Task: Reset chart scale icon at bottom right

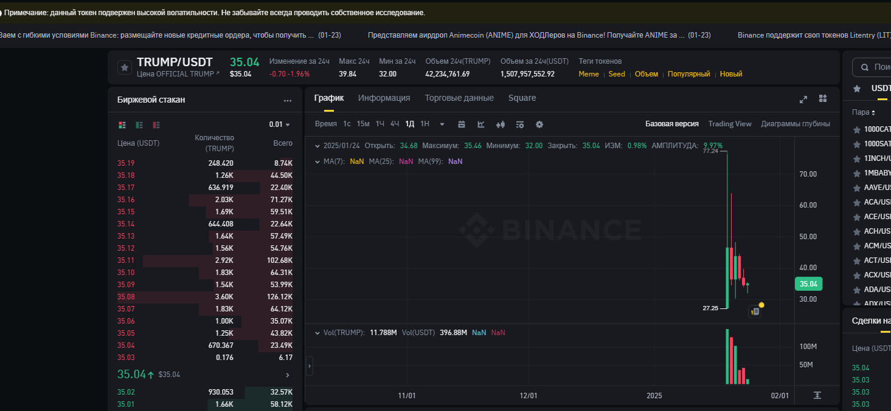Action: point(817,395)
